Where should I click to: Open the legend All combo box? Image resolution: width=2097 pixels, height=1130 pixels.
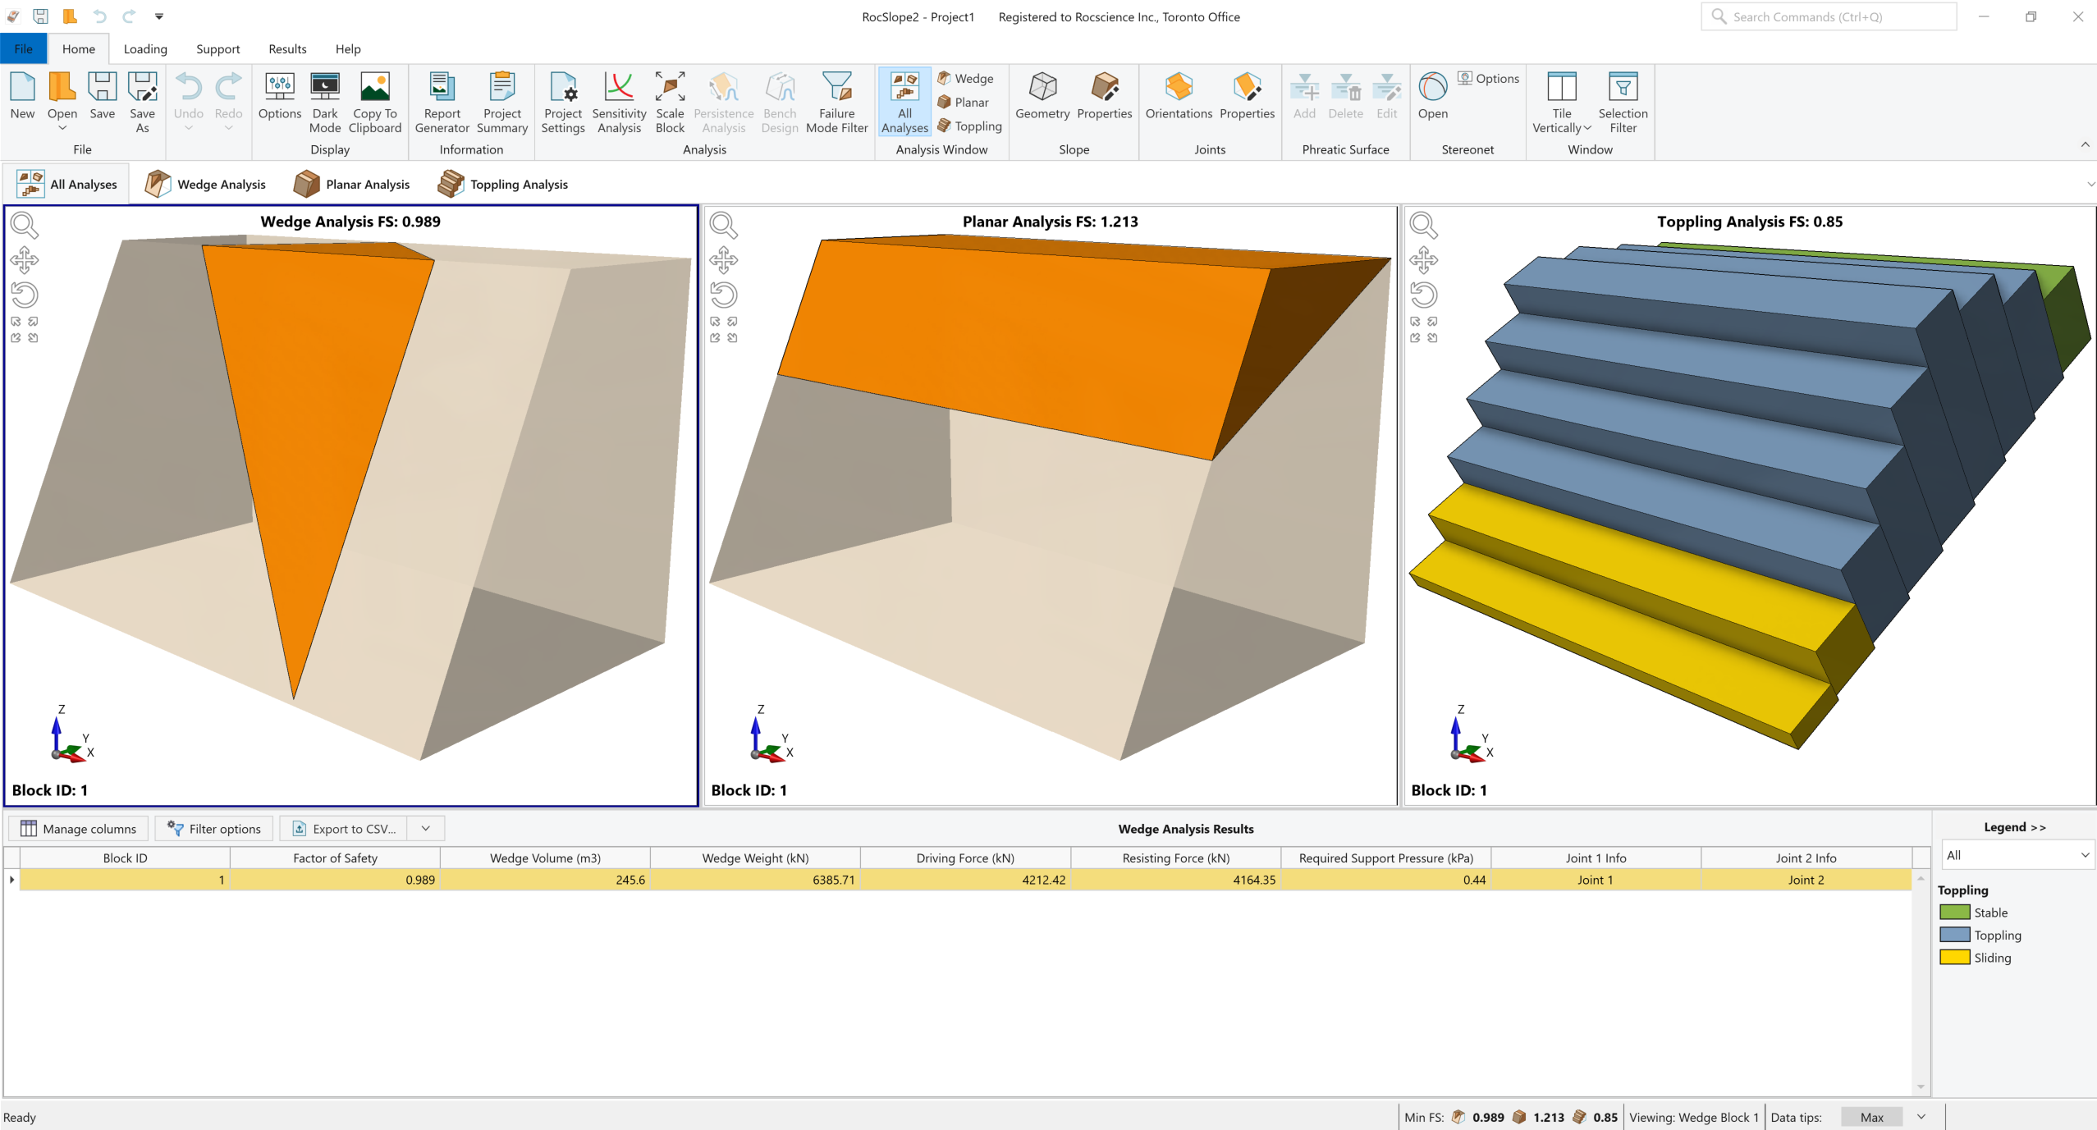click(2017, 854)
